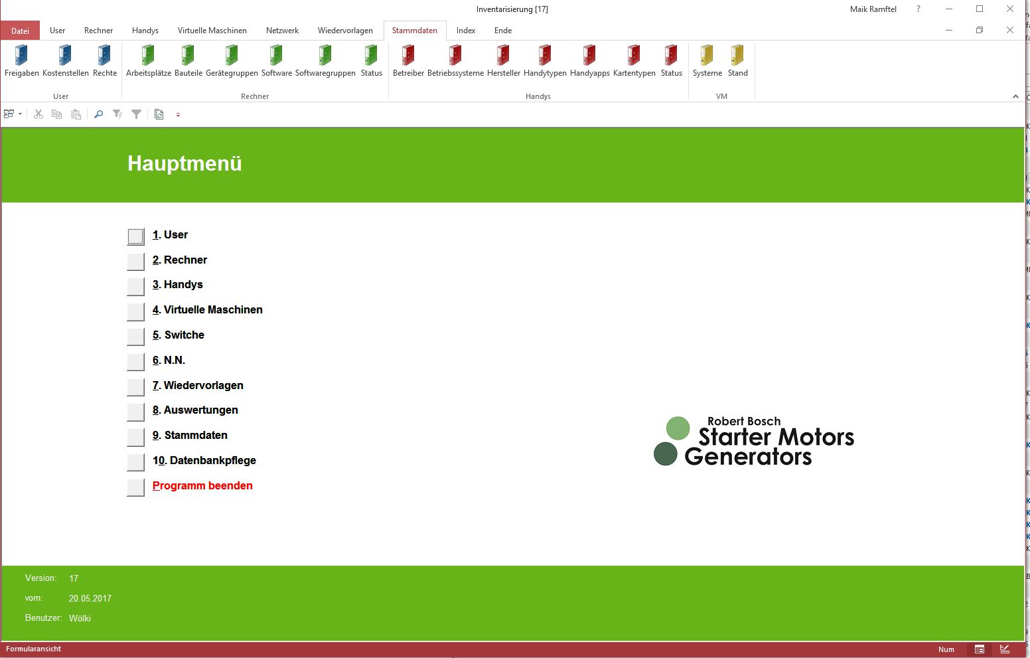Click the version date 20.05.2017
Screen dimensions: 1030x658
tap(90, 598)
